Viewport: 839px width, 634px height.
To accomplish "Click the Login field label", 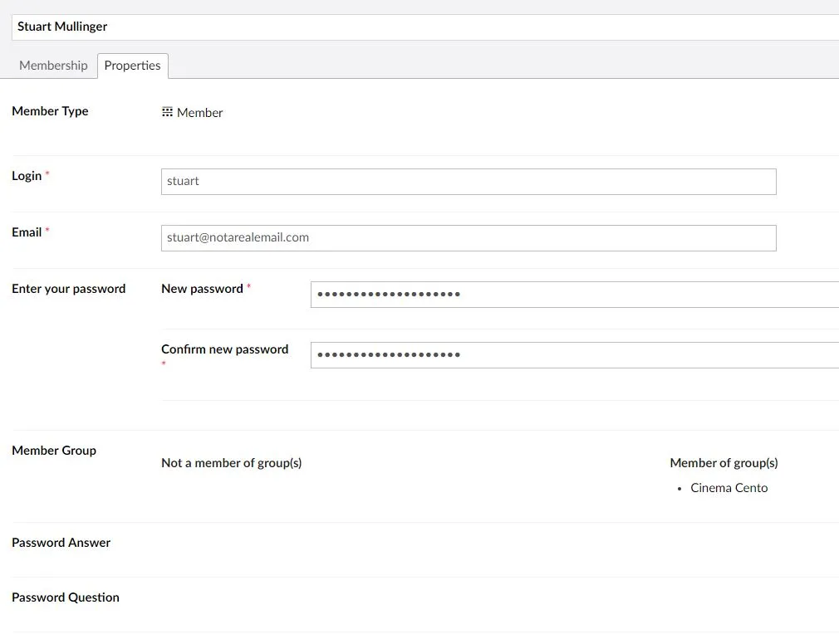I will pos(27,176).
